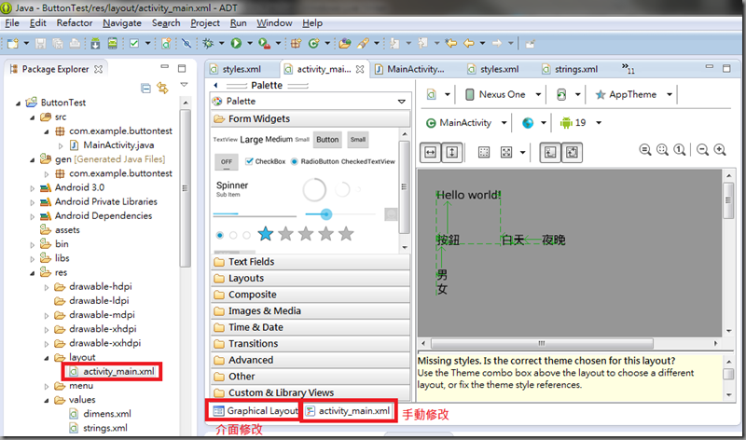Zoom out on the layout canvas
Viewport: 746px width, 440px height.
click(702, 150)
